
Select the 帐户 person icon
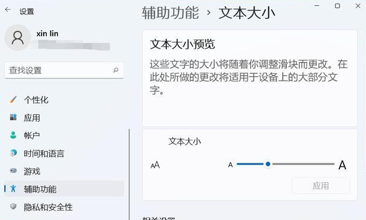(x=14, y=135)
